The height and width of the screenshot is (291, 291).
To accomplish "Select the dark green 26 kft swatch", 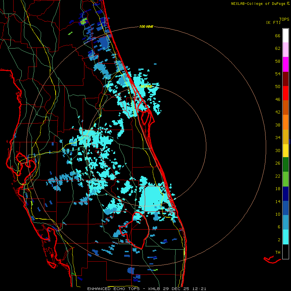I will (286, 165).
